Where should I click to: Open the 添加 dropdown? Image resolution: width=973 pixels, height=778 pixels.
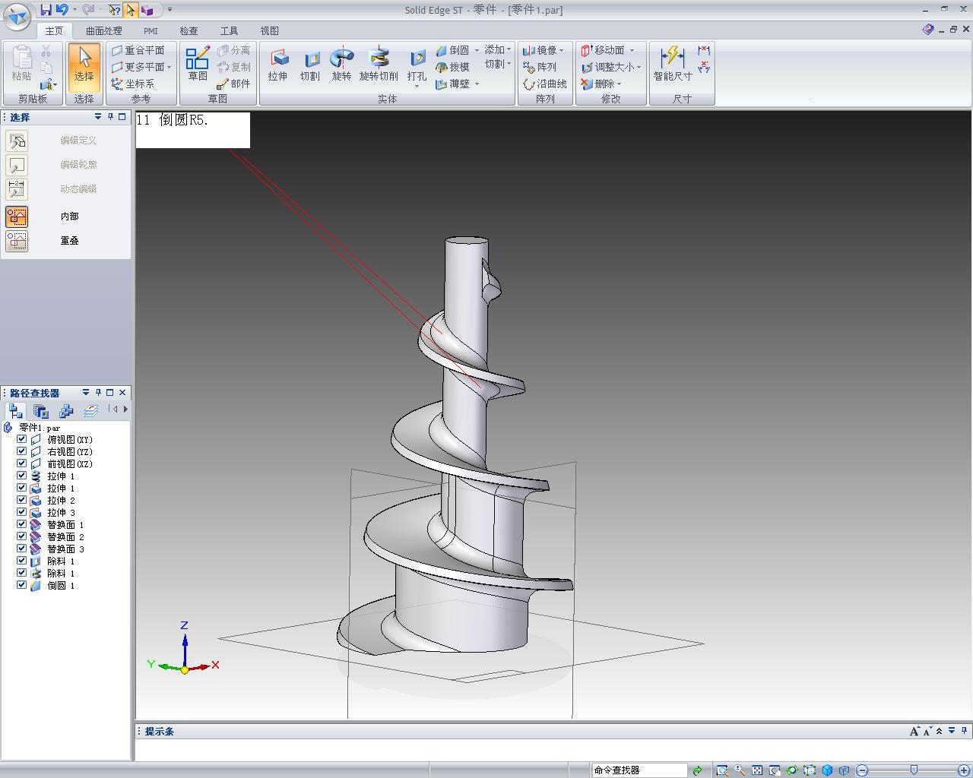498,50
